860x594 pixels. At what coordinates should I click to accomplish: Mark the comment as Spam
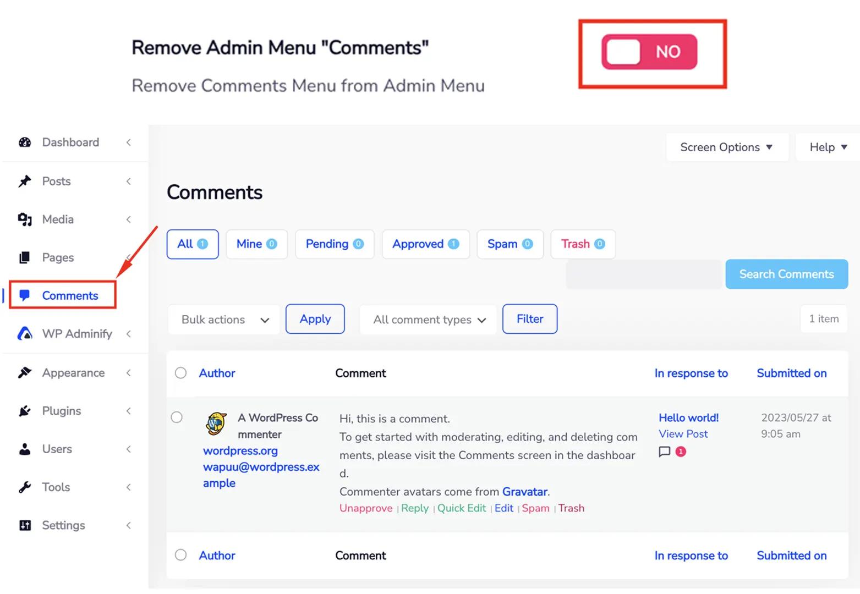pyautogui.click(x=535, y=508)
